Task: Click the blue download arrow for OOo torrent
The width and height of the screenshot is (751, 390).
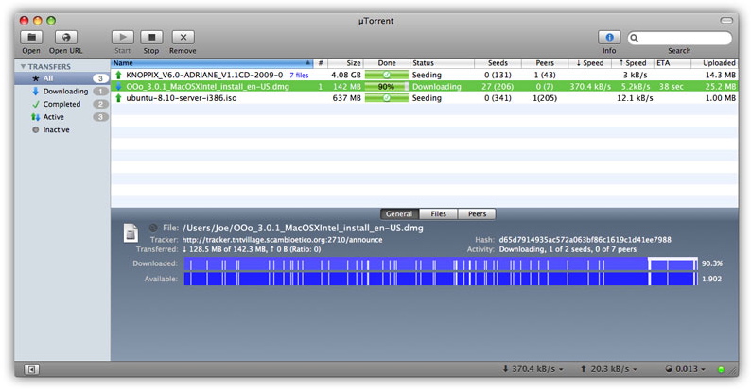Action: click(x=118, y=87)
